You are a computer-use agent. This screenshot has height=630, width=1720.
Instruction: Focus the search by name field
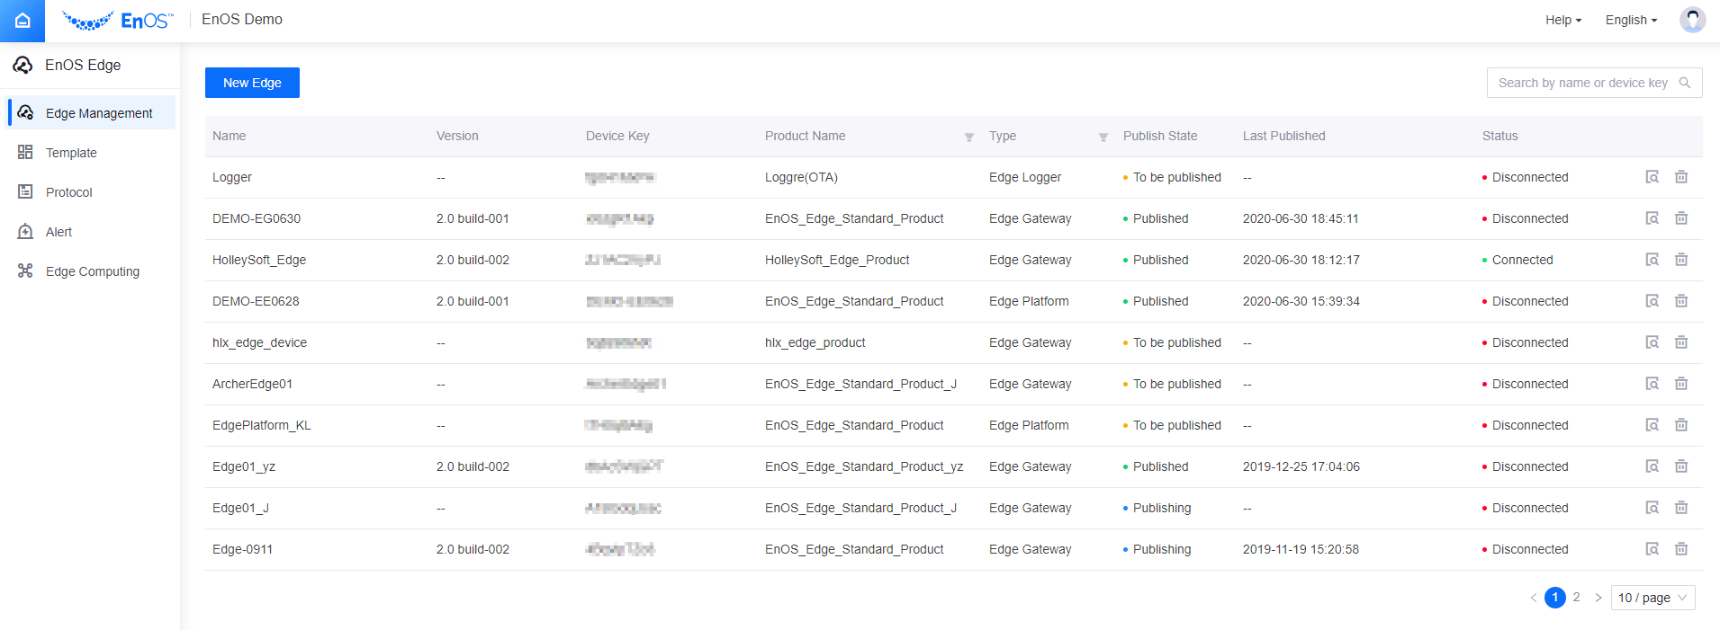(x=1581, y=83)
